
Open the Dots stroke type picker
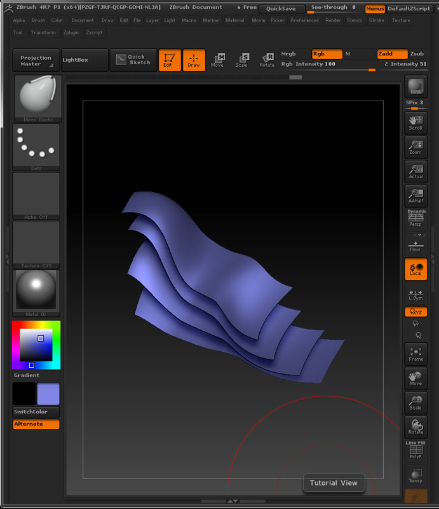tap(36, 146)
